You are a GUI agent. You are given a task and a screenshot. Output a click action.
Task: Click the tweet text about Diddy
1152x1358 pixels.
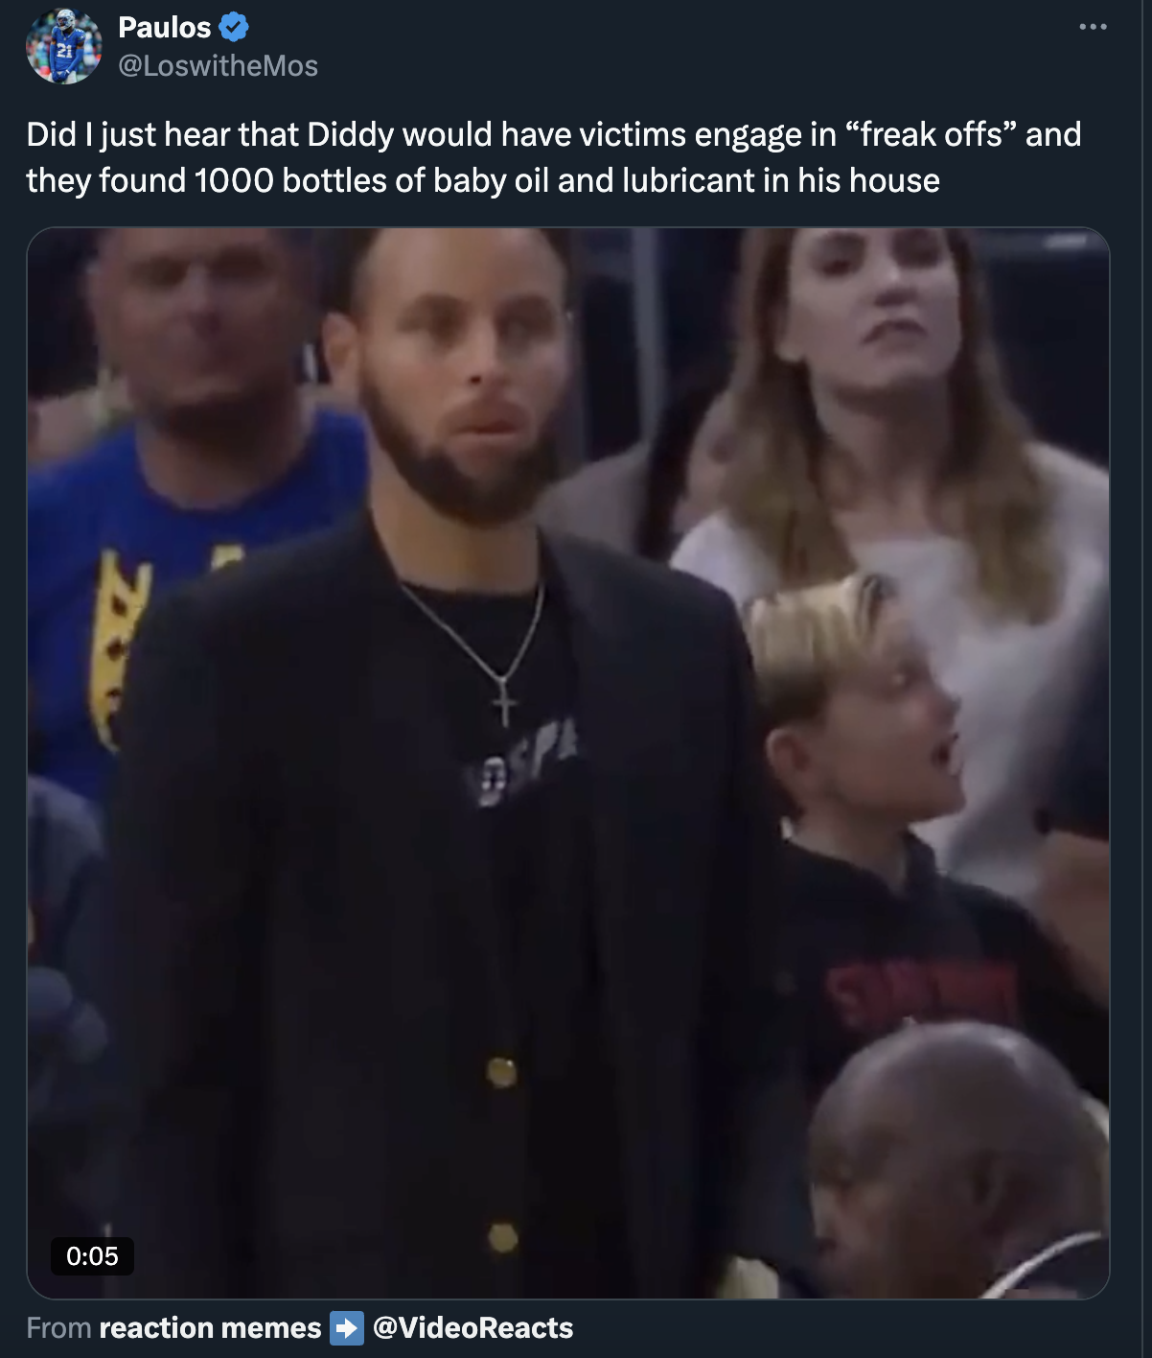554,157
